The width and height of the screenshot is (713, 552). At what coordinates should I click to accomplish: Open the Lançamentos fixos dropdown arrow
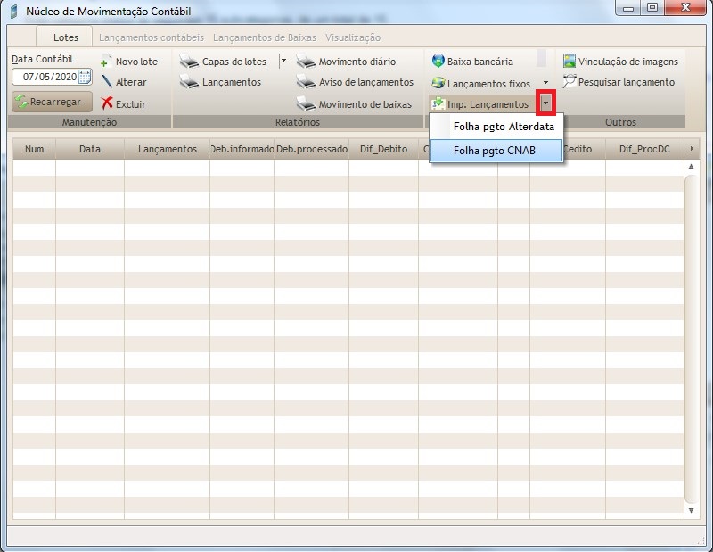point(545,82)
